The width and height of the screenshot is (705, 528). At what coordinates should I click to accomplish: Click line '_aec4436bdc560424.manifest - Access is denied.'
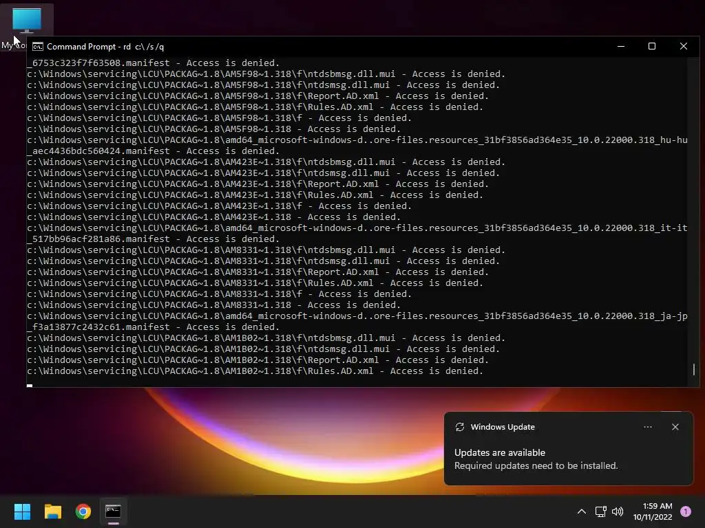pos(154,151)
